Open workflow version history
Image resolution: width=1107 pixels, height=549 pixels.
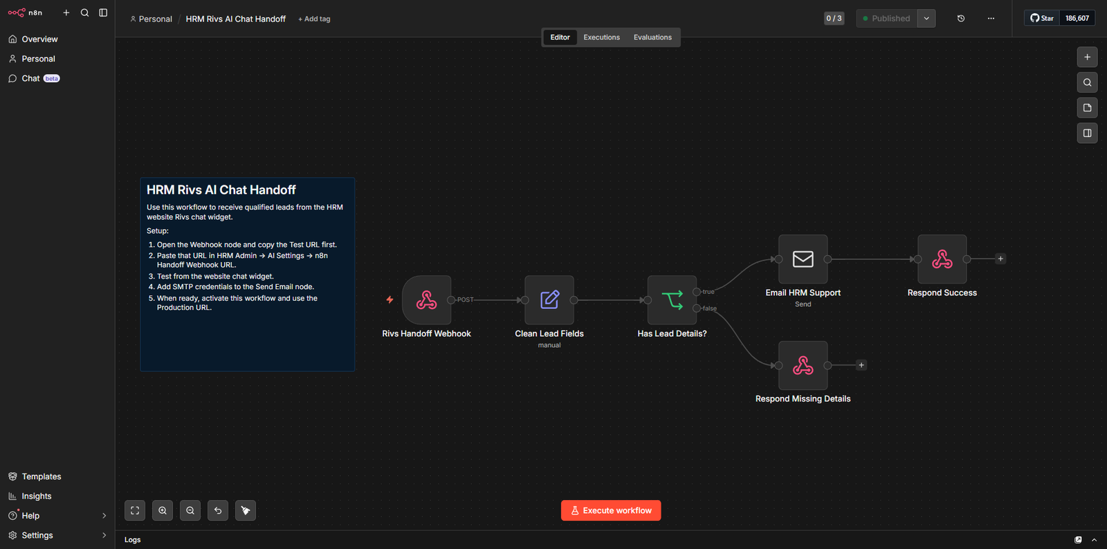(961, 19)
